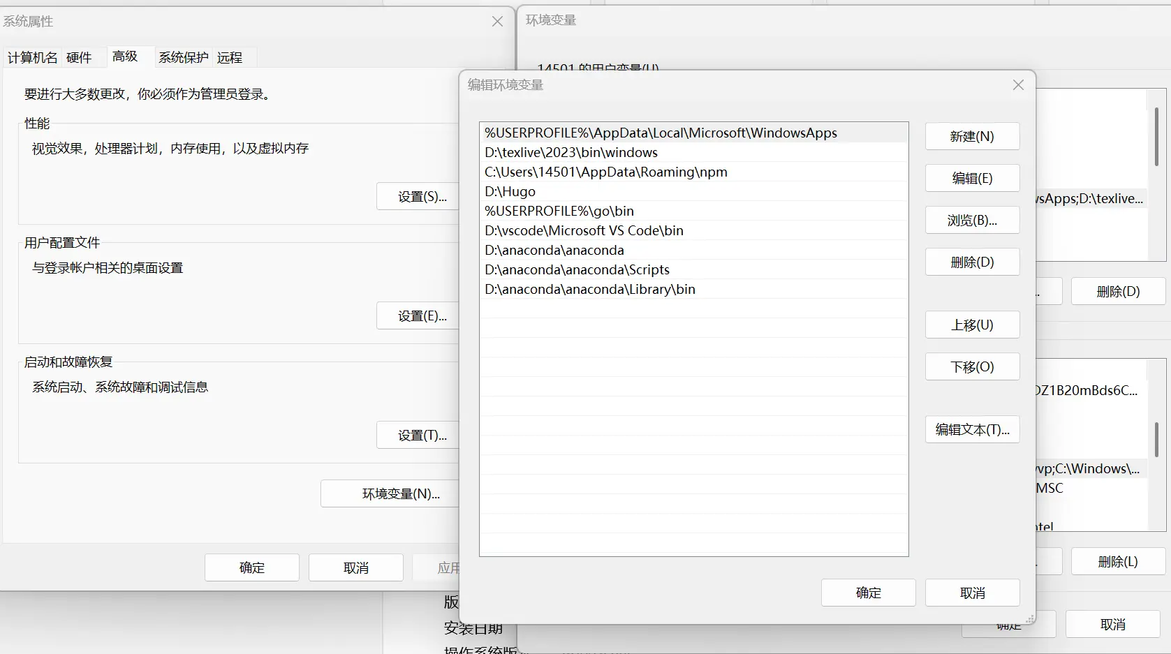Click 编辑(E) button in edit dialog
Screen dimensions: 1171x654
[972, 178]
